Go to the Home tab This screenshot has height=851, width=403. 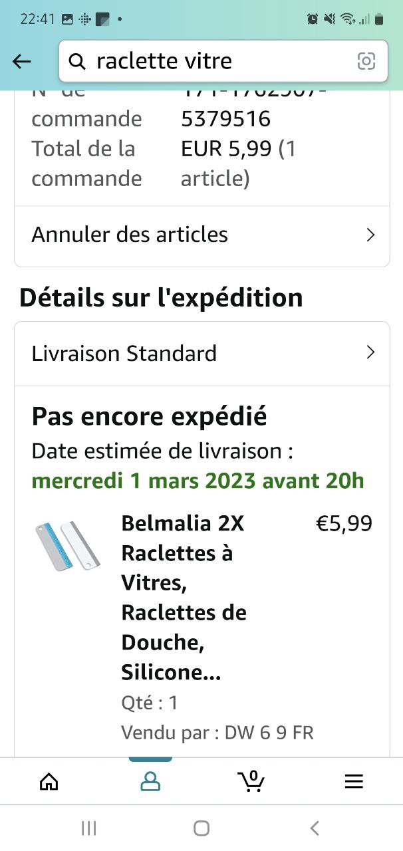coord(49,781)
